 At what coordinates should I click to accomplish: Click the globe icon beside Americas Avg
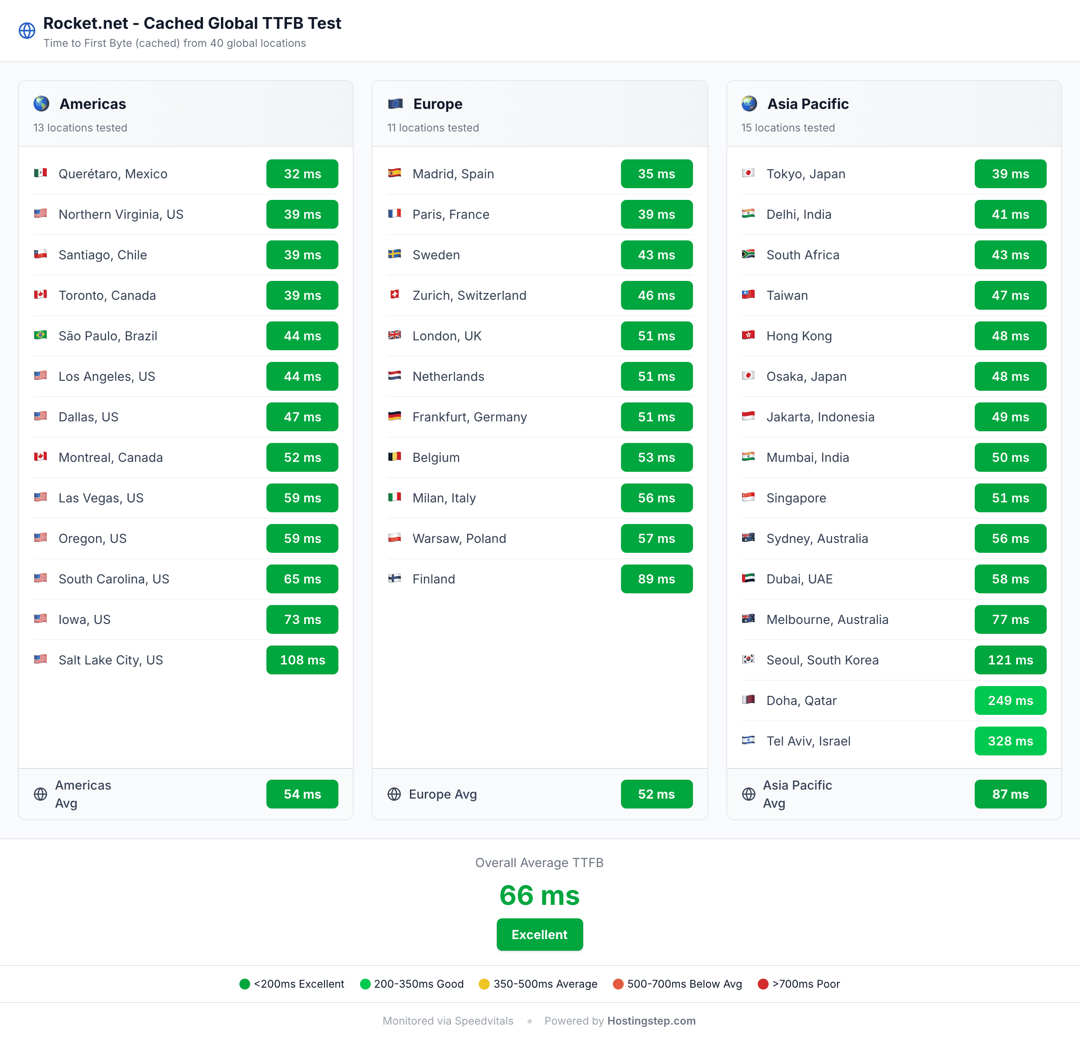tap(41, 794)
